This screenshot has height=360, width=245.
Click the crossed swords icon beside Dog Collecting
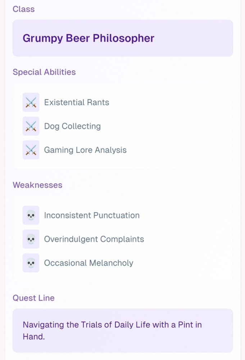click(31, 126)
